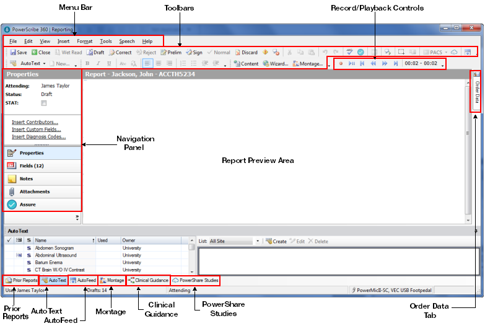This screenshot has width=485, height=326.
Task: Switch to the AutoFeed tab
Action: pos(83,280)
